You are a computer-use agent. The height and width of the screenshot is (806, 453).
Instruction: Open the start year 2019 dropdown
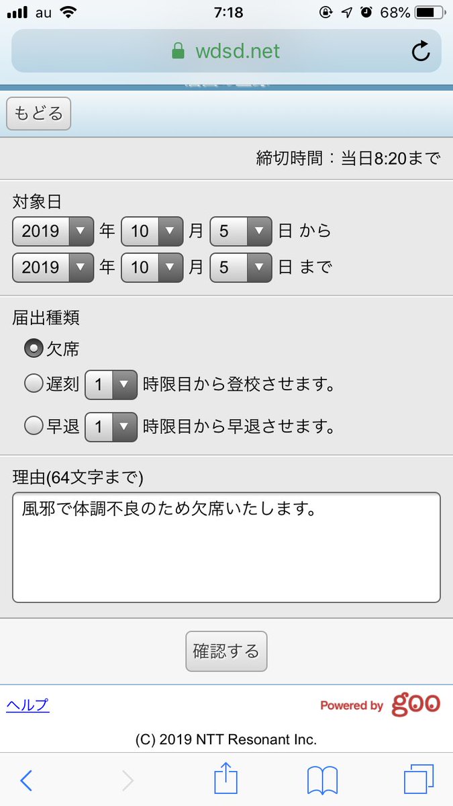53,231
